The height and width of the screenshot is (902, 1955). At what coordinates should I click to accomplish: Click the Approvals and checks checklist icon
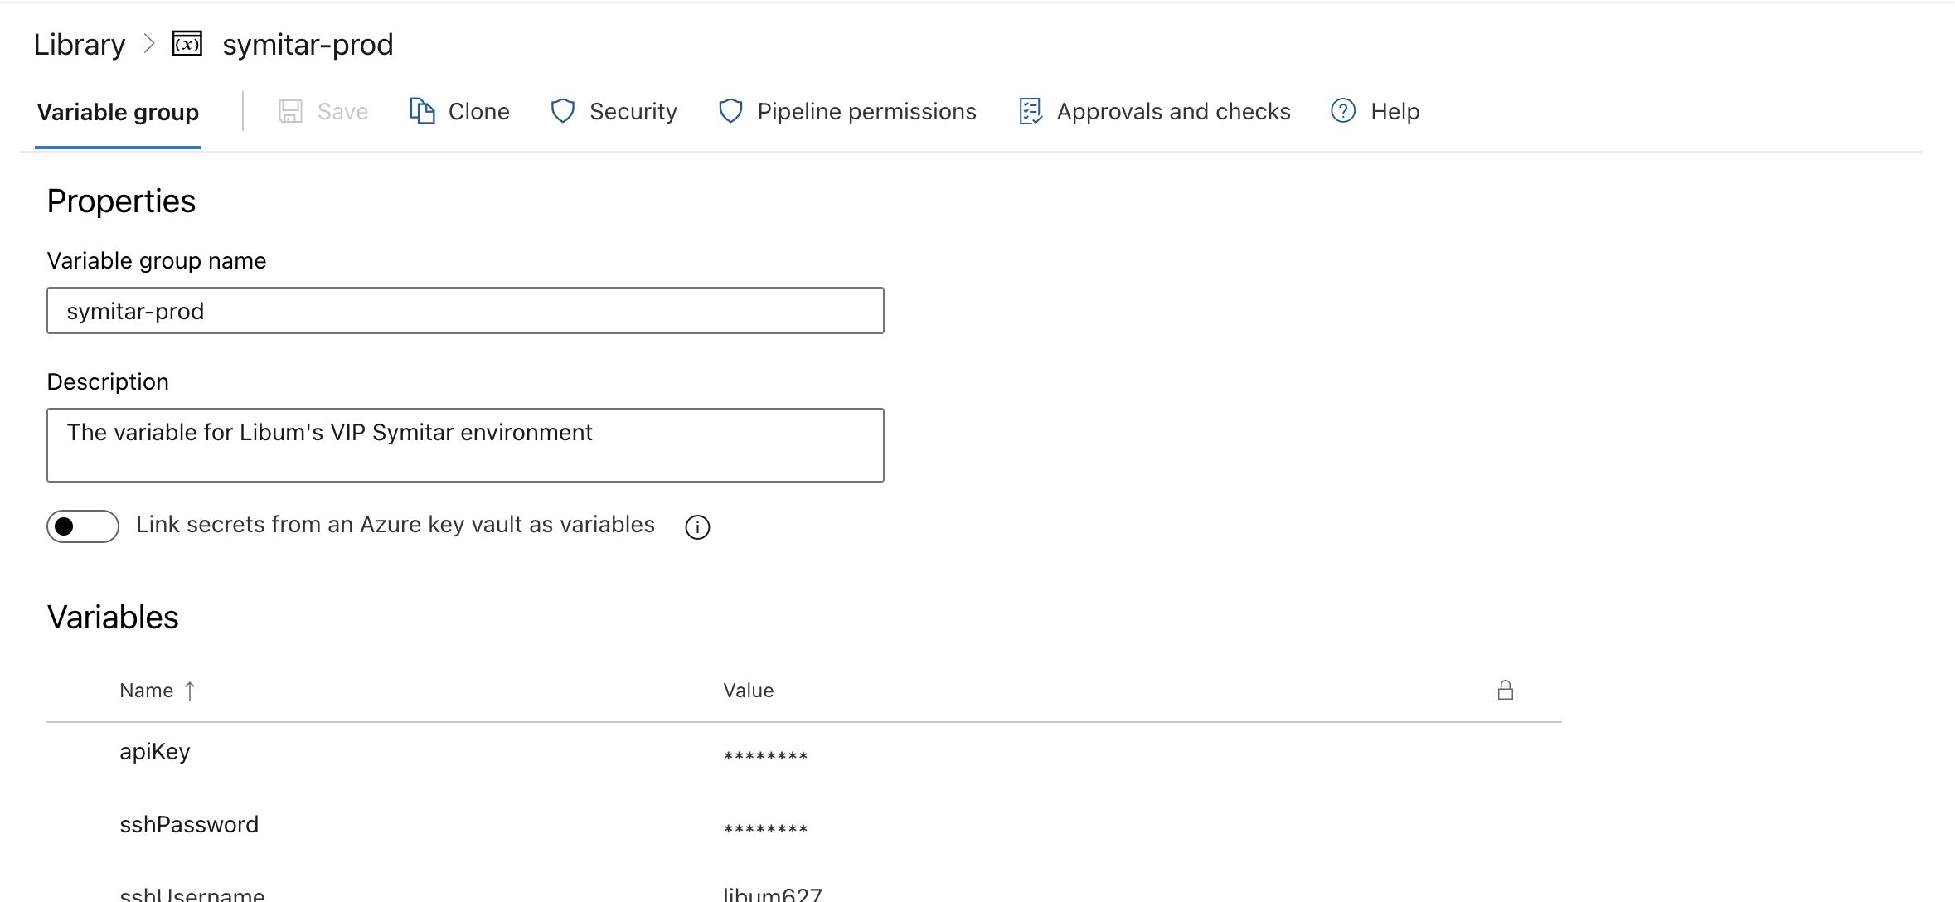(1031, 111)
